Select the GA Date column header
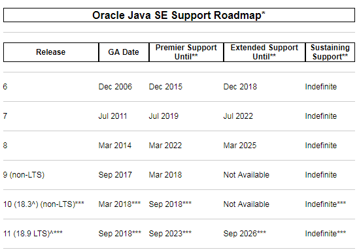The height and width of the screenshot is (252, 359). tap(124, 52)
